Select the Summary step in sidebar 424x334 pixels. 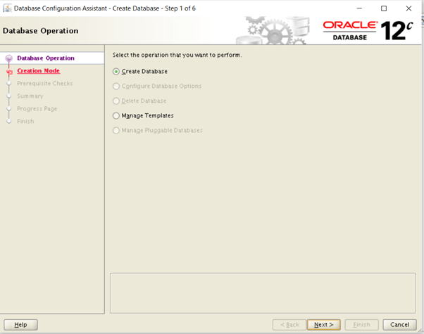tap(30, 96)
